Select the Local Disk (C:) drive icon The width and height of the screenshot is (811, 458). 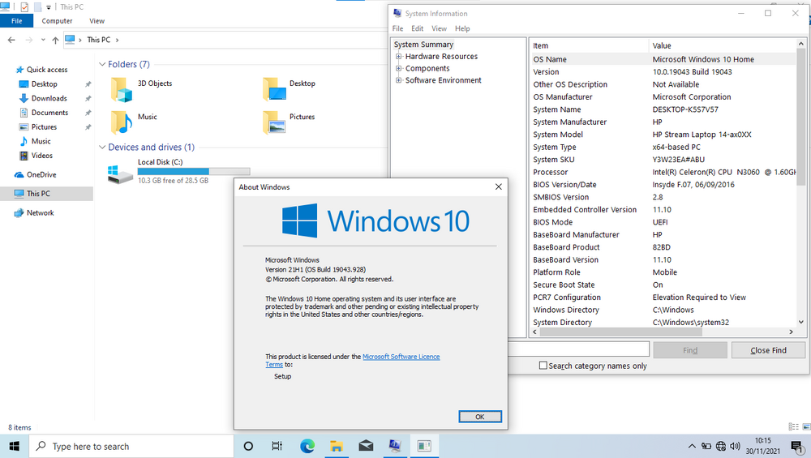click(x=121, y=174)
